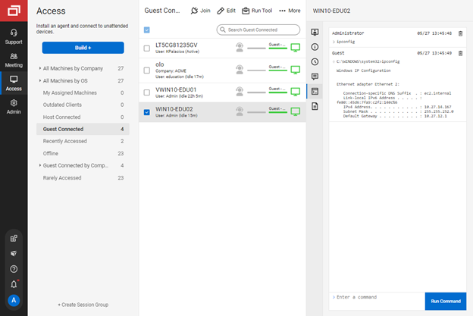This screenshot has height=316, width=473.
Task: Open the Notes document tab icon
Action: [x=315, y=106]
